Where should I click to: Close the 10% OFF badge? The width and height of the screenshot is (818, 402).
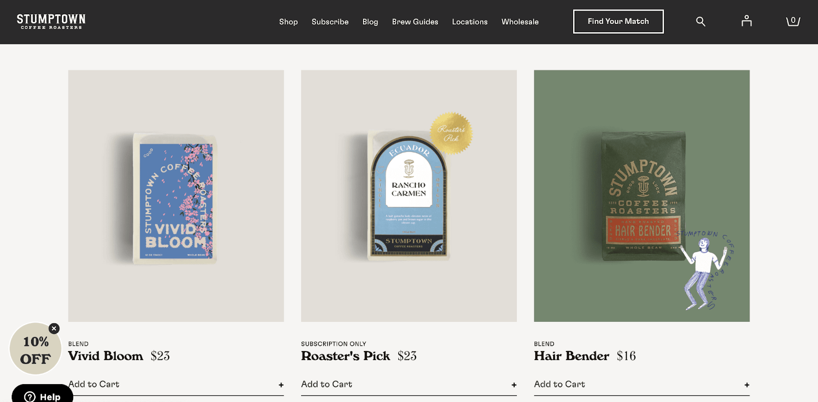[x=54, y=329]
